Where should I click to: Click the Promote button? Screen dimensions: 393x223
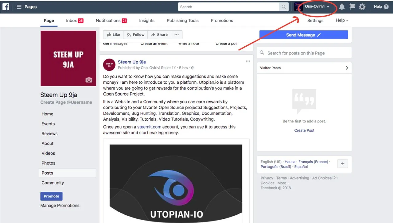click(x=51, y=196)
